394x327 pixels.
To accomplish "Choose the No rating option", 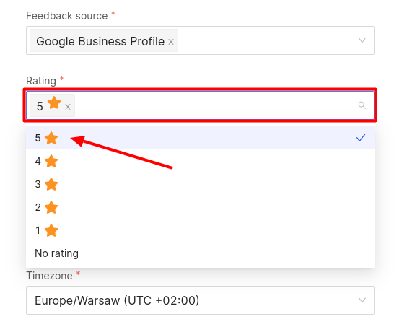I will [200, 253].
